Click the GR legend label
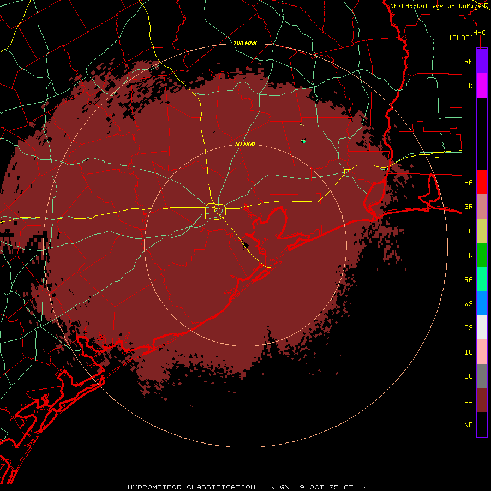Viewport: 491px width, 491px height. click(x=469, y=207)
